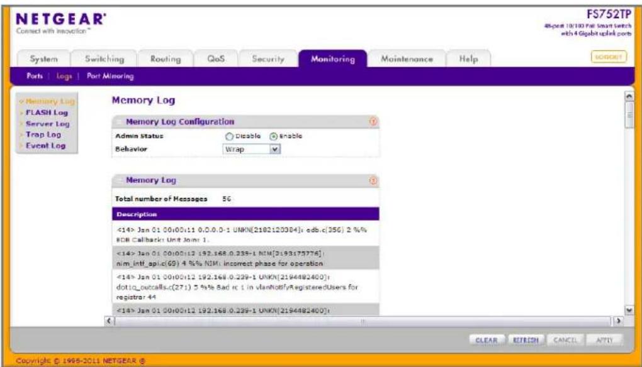Open the Port Mirroring submenu
Image resolution: width=642 pixels, height=367 pixels.
(110, 76)
